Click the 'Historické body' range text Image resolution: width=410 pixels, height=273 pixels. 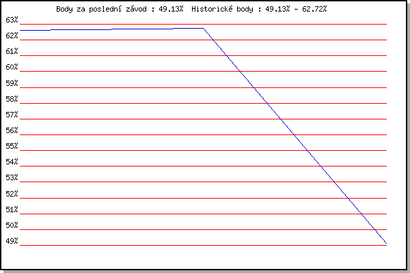pos(222,9)
